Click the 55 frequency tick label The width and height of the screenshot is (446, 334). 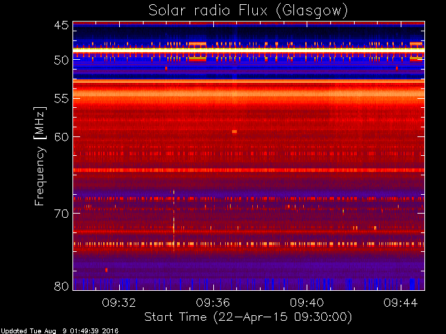(61, 99)
